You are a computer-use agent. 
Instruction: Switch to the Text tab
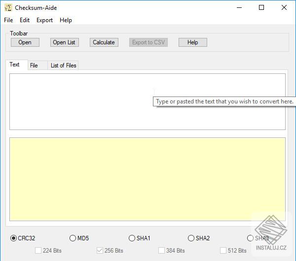click(x=17, y=65)
